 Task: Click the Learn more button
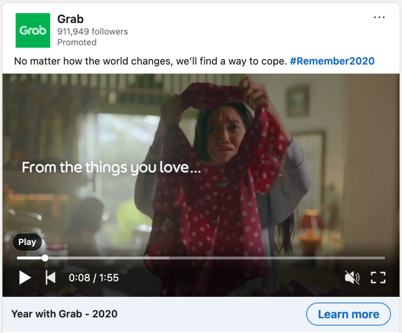tap(348, 314)
